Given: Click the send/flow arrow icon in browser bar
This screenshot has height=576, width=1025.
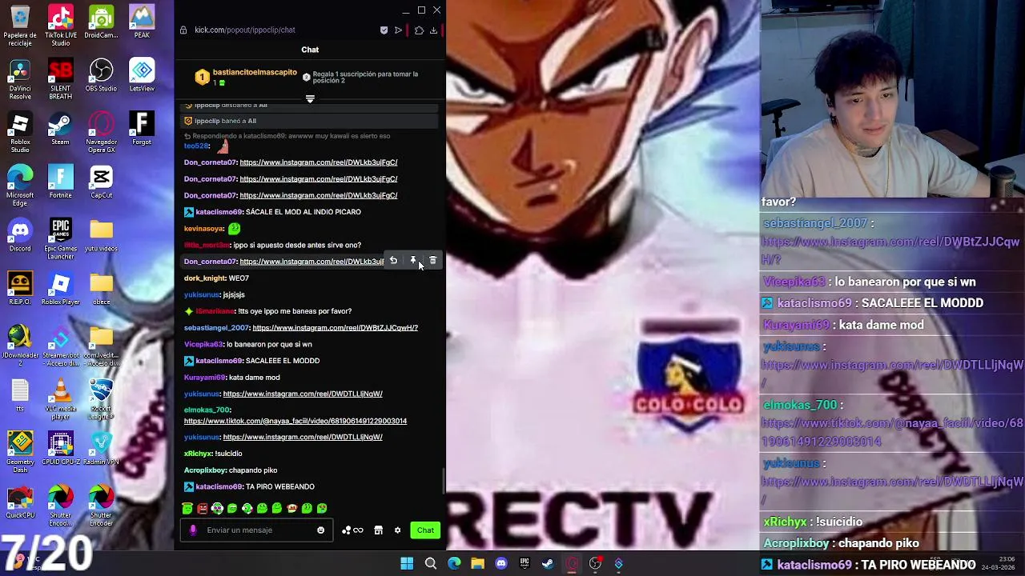Looking at the screenshot, I should coord(398,30).
